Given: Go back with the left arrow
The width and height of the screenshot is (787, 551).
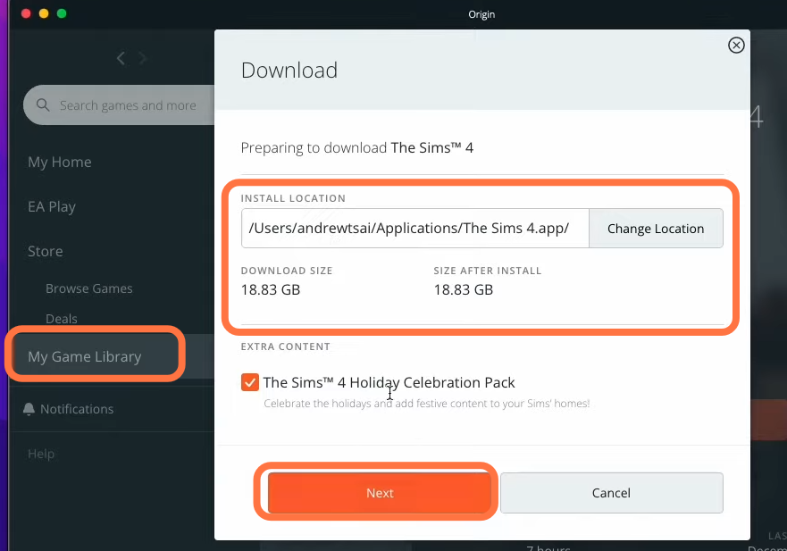Looking at the screenshot, I should 121,58.
